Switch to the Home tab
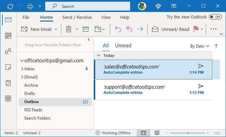226x137 pixels. [47, 17]
